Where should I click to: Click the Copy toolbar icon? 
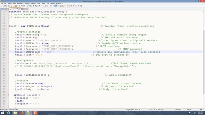pyautogui.click(x=22, y=6)
